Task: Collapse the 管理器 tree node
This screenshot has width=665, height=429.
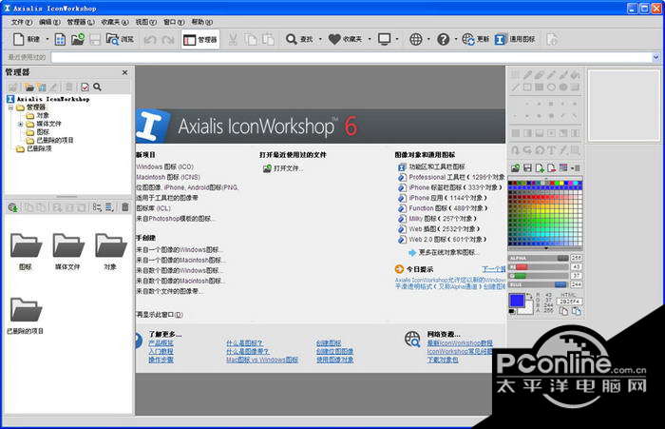Action: [x=10, y=107]
